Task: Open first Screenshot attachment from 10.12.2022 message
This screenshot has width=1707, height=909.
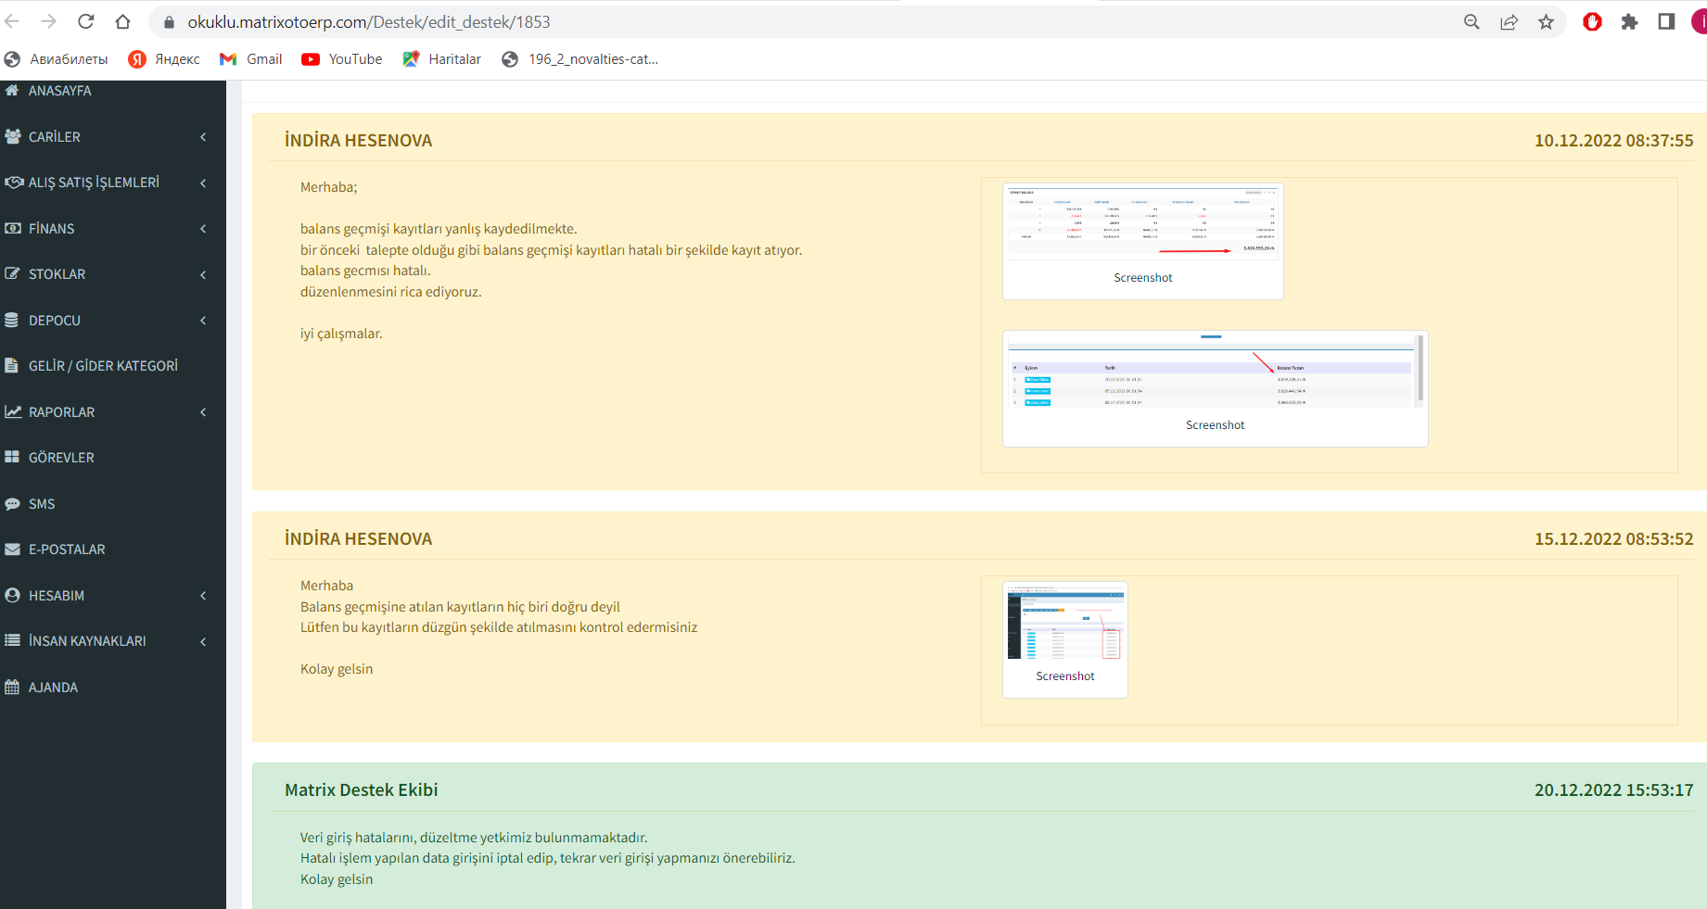Action: 1142,240
